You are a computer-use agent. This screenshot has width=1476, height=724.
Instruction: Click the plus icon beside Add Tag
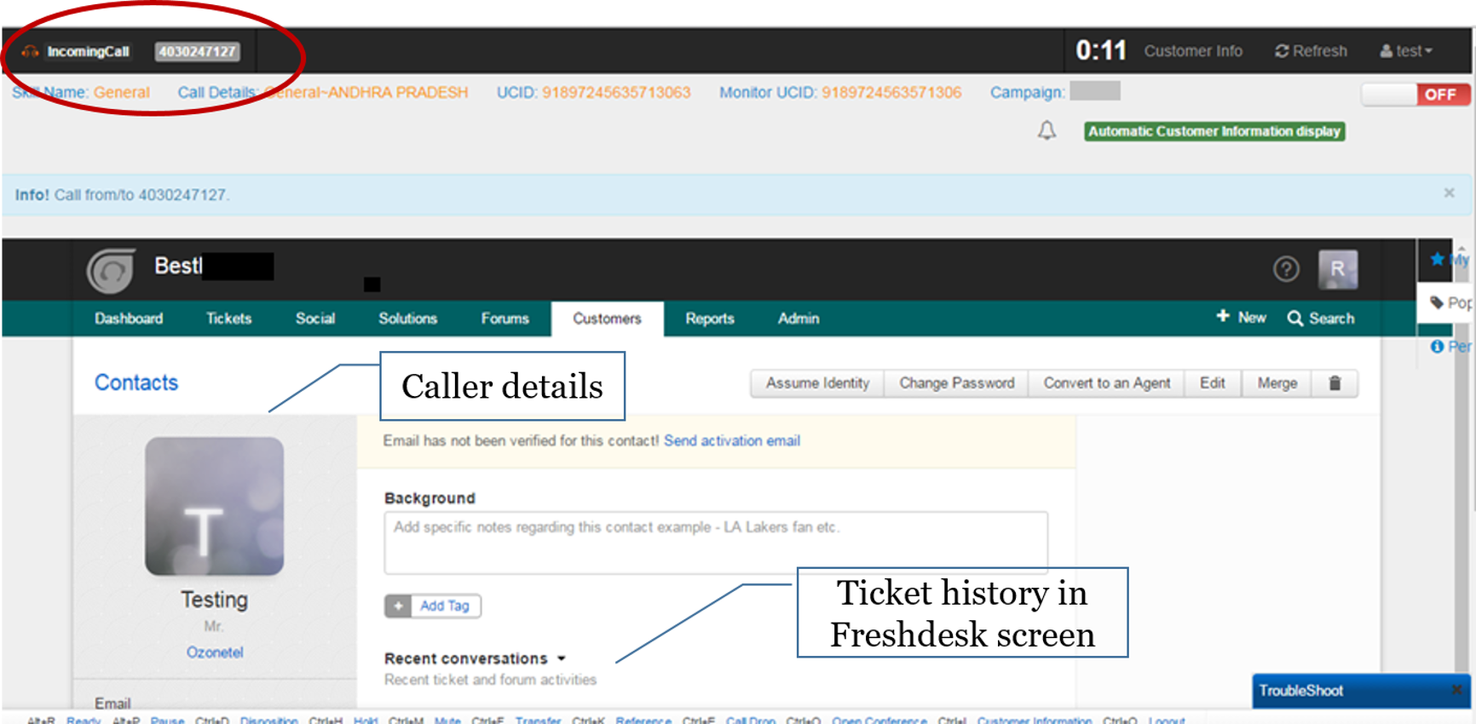pos(398,606)
